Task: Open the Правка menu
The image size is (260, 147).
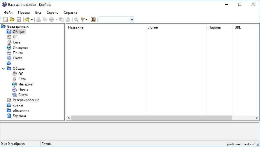Action: coord(24,13)
